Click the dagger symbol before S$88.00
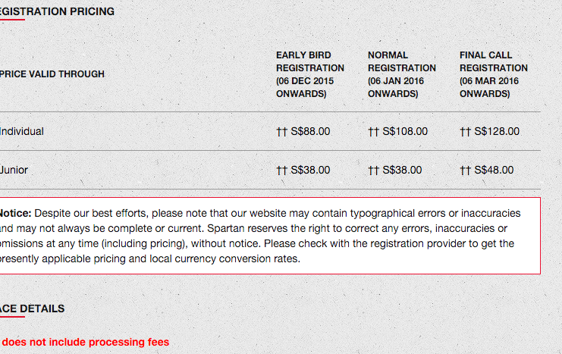This screenshot has height=354, width=562. click(281, 132)
